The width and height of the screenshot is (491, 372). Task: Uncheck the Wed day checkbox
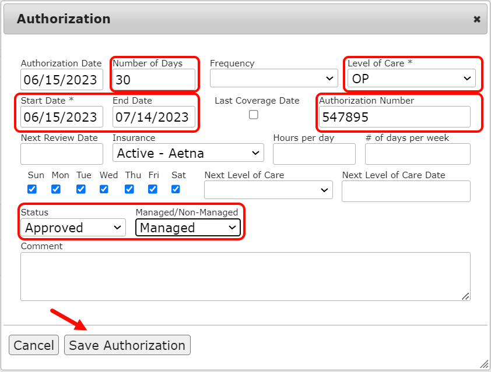(x=104, y=189)
